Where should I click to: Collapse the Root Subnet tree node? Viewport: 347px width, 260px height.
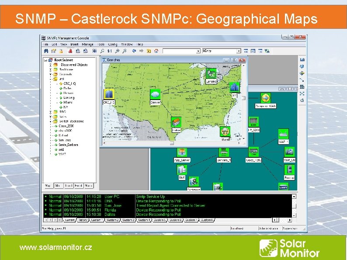tap(45, 60)
